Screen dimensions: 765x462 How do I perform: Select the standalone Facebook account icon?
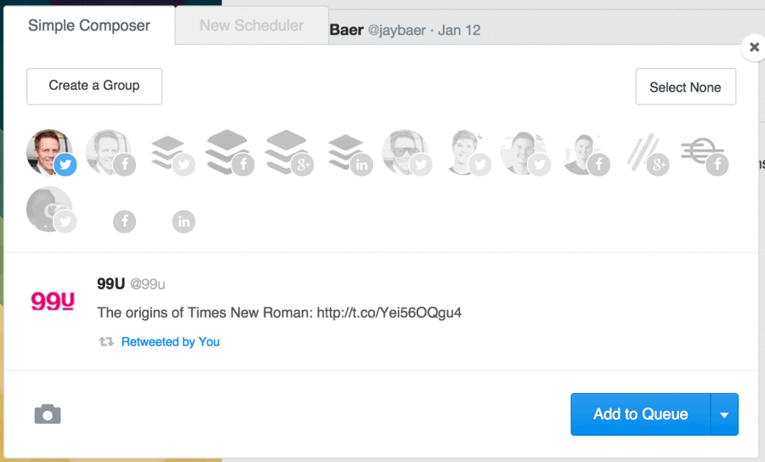point(124,222)
